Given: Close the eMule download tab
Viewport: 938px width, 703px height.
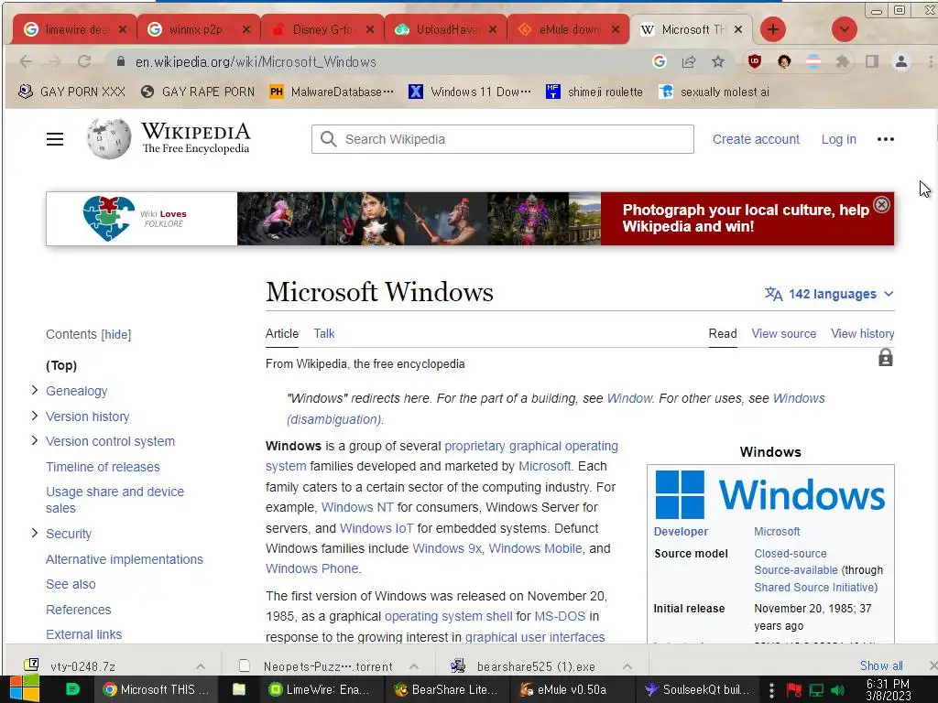Looking at the screenshot, I should (616, 29).
